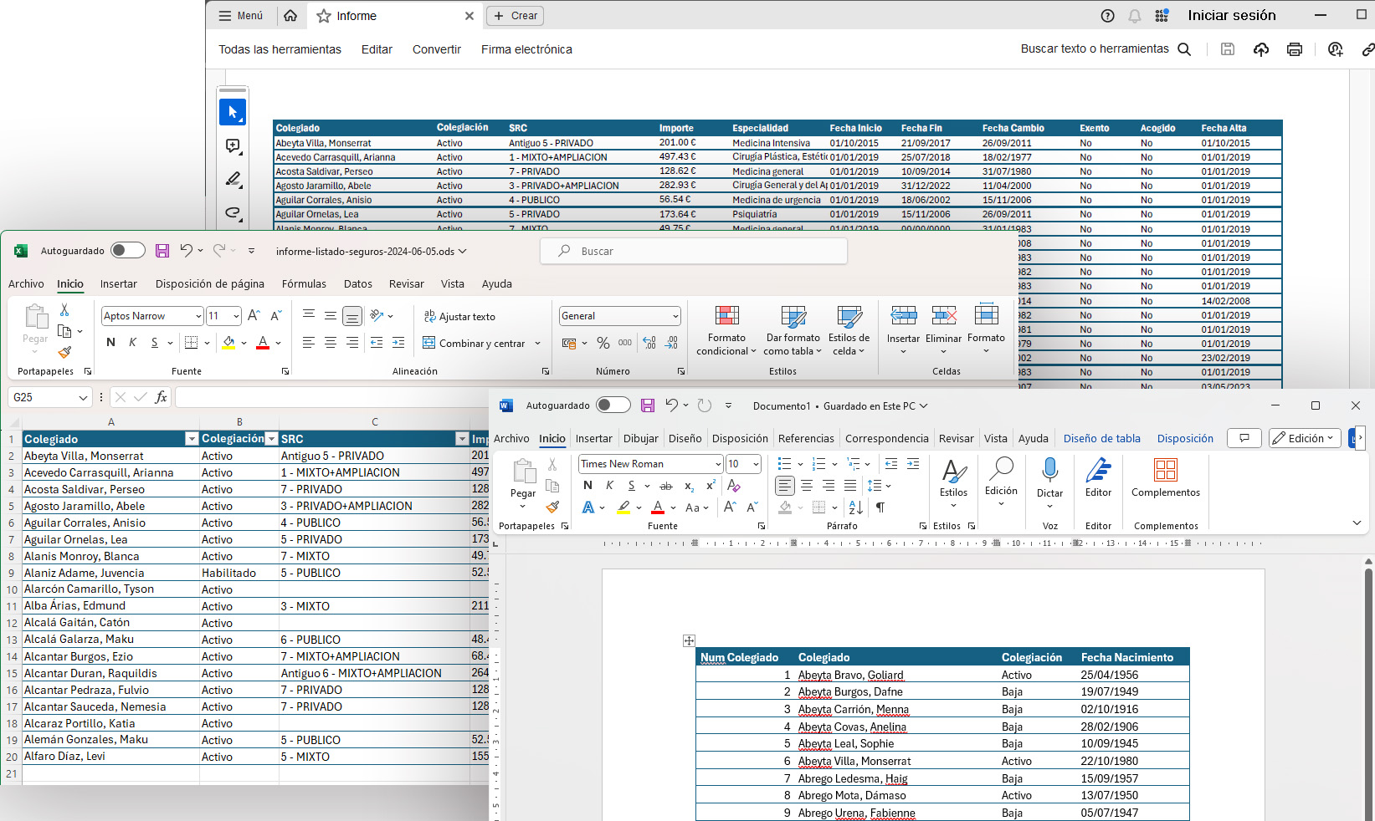This screenshot has height=821, width=1375.
Task: Click the percent style icon in Excel
Action: (x=603, y=343)
